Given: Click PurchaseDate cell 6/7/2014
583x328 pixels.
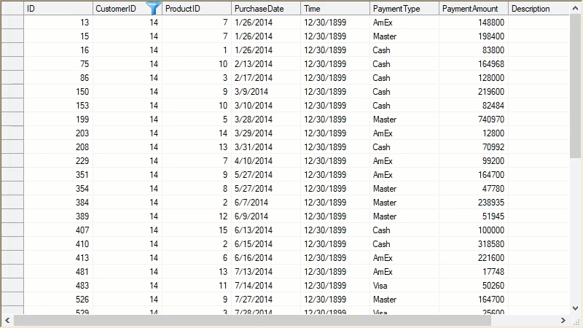Looking at the screenshot, I should tap(266, 203).
